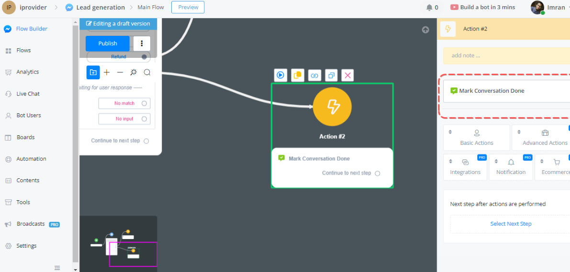
Task: Click Action #2 Continue to next step connector
Action: coord(378,173)
